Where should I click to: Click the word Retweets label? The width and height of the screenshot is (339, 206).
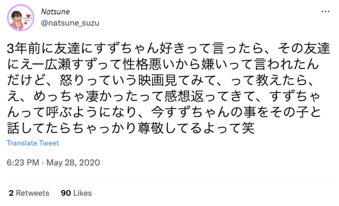[33, 193]
